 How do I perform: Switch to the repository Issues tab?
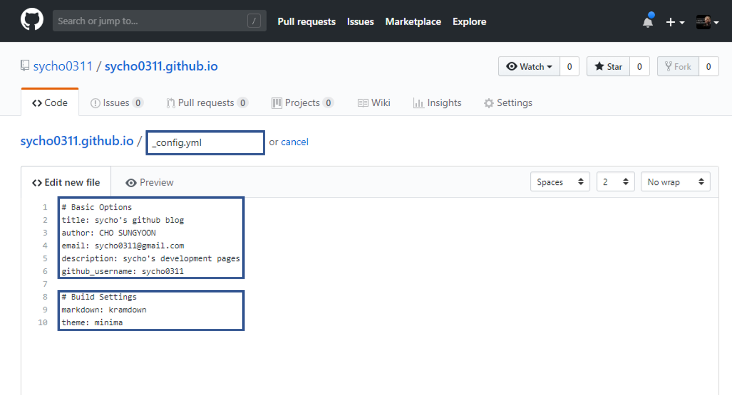coord(117,103)
